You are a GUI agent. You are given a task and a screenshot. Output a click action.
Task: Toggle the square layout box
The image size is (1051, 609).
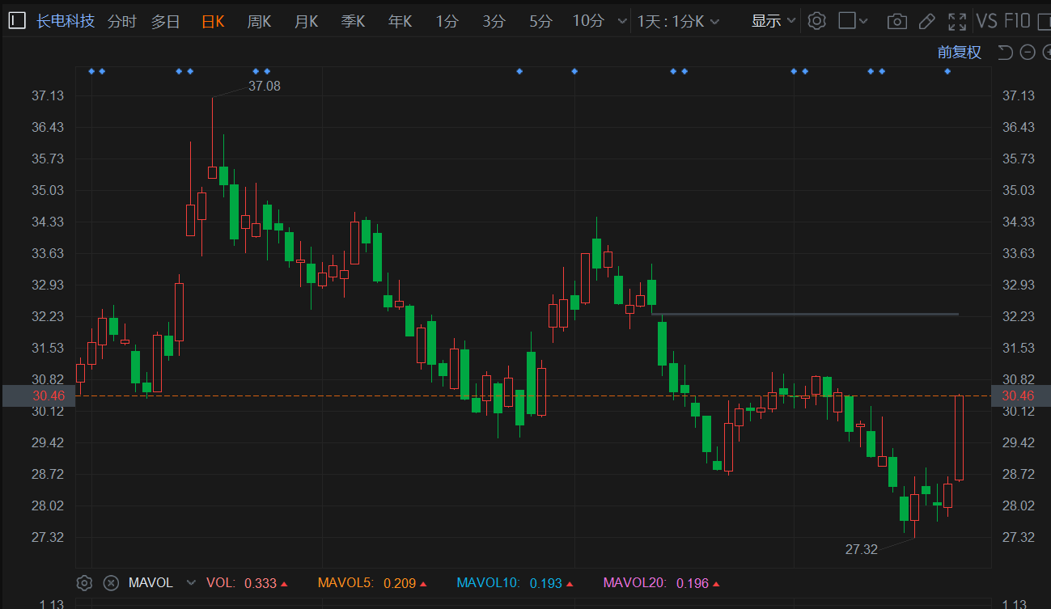coord(847,21)
